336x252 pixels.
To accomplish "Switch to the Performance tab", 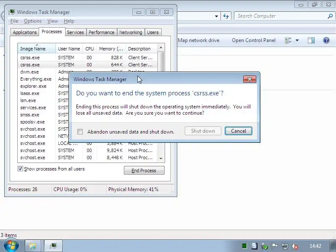I will tap(101, 32).
